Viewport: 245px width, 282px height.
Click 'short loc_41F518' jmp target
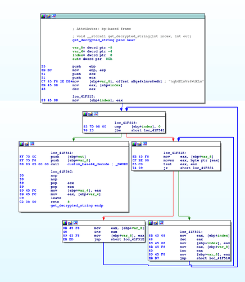213,258
